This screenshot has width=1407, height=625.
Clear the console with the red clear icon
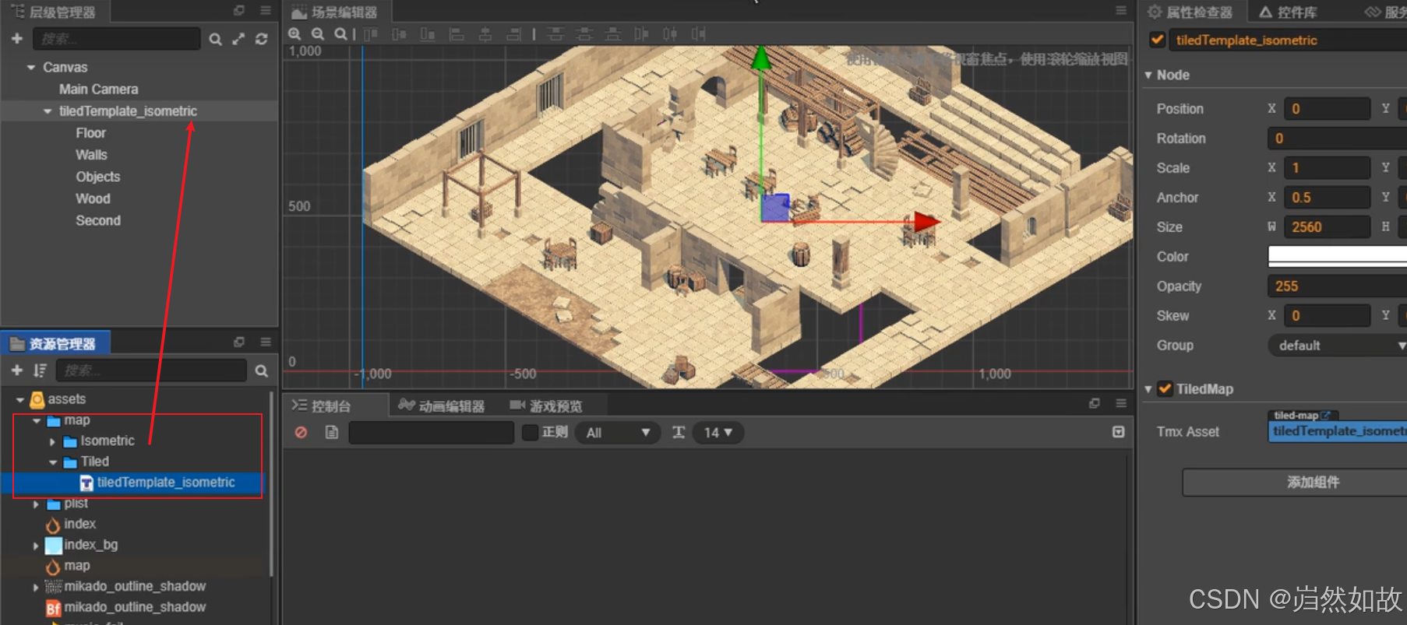(x=301, y=432)
